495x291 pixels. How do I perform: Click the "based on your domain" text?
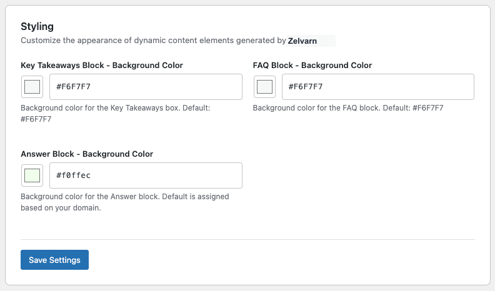tap(61, 208)
